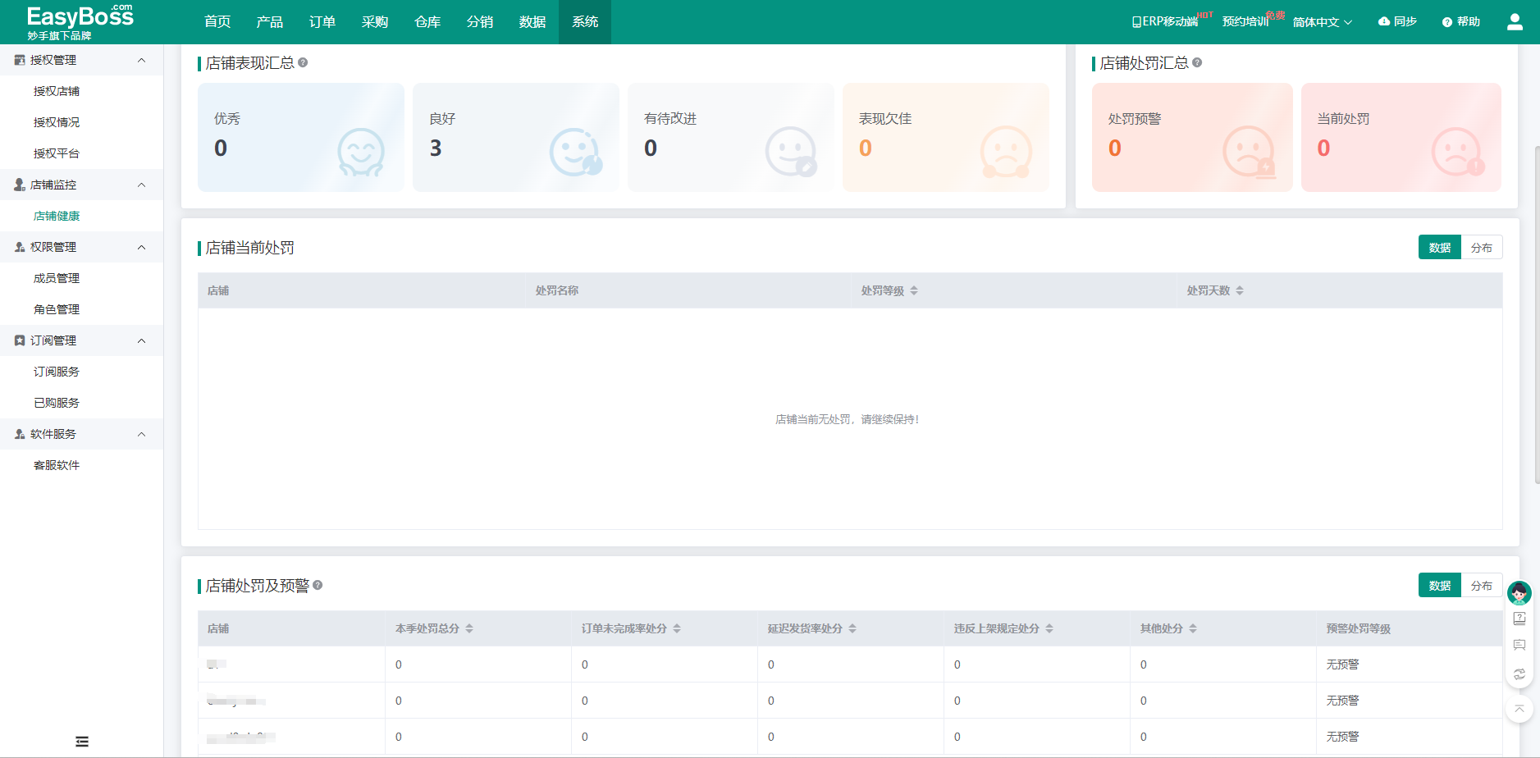The width and height of the screenshot is (1540, 758).
Task: Switch 店铺处罚及预警 view to 分布
Action: click(x=1481, y=586)
